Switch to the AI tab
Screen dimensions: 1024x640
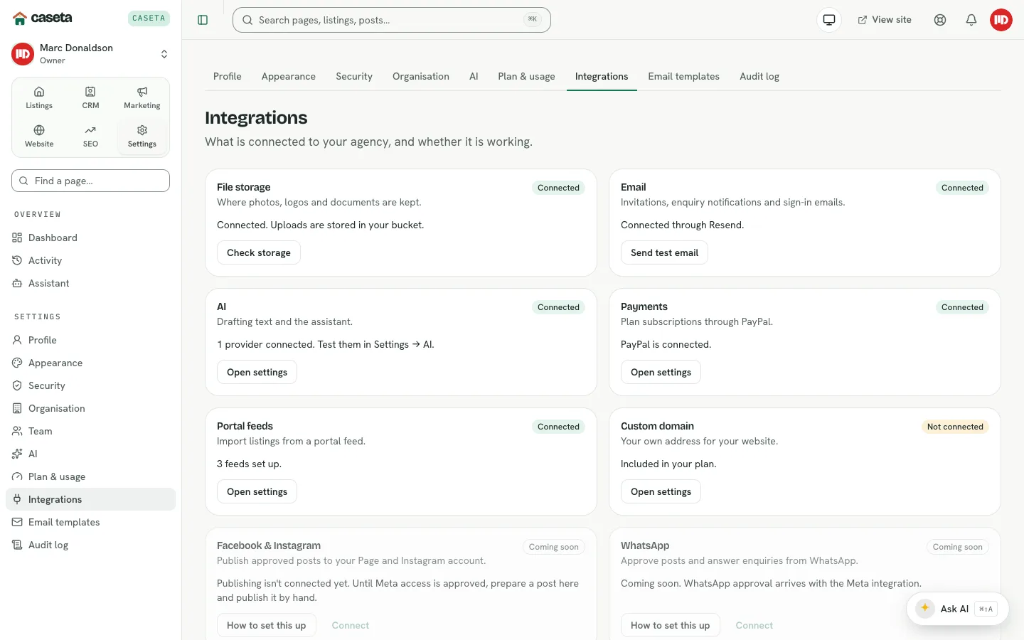474,76
